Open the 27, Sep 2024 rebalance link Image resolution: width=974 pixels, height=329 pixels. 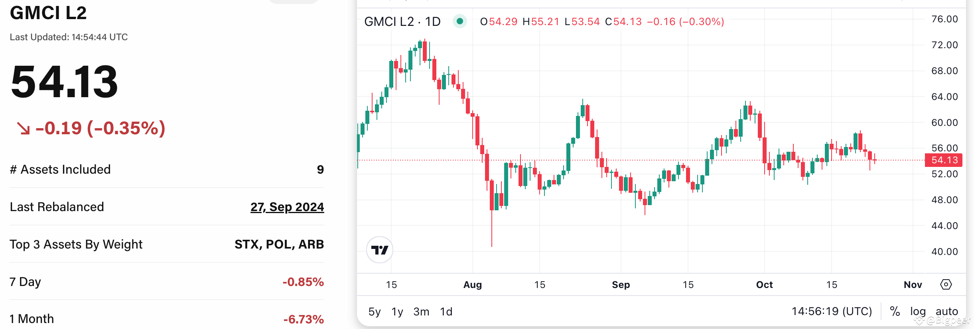pyautogui.click(x=287, y=207)
